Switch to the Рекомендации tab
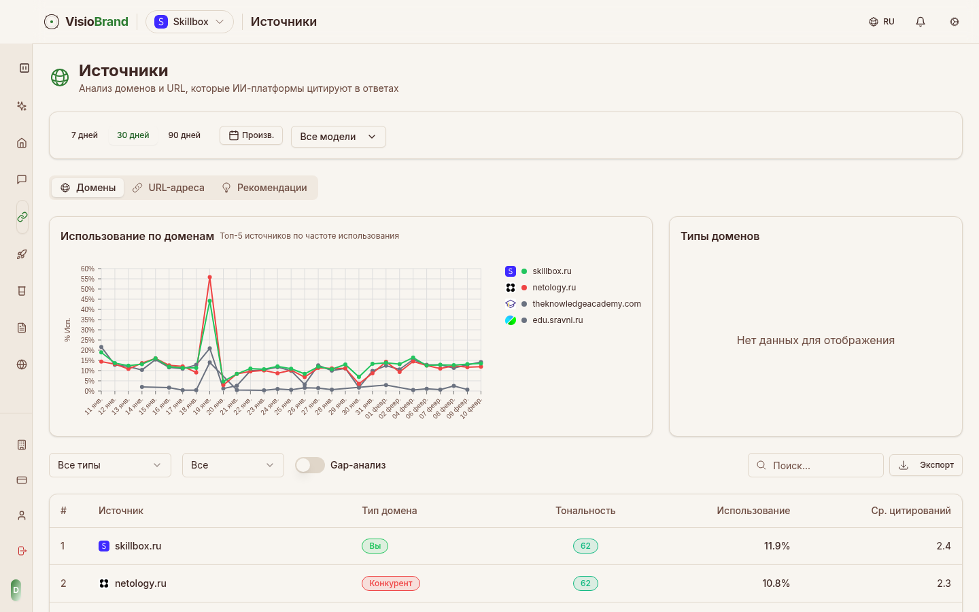Image resolution: width=979 pixels, height=612 pixels. pyautogui.click(x=264, y=188)
